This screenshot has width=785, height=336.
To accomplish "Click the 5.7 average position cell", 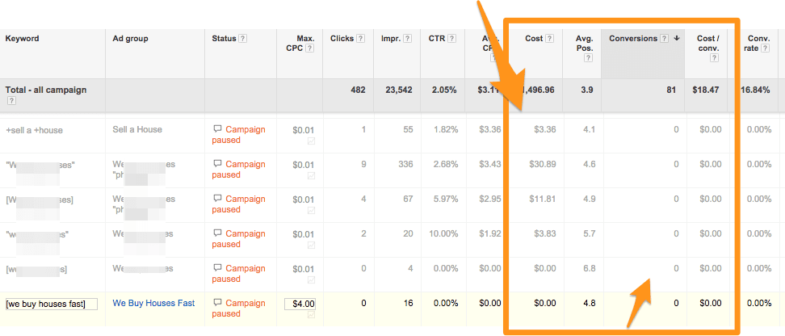I will point(590,234).
